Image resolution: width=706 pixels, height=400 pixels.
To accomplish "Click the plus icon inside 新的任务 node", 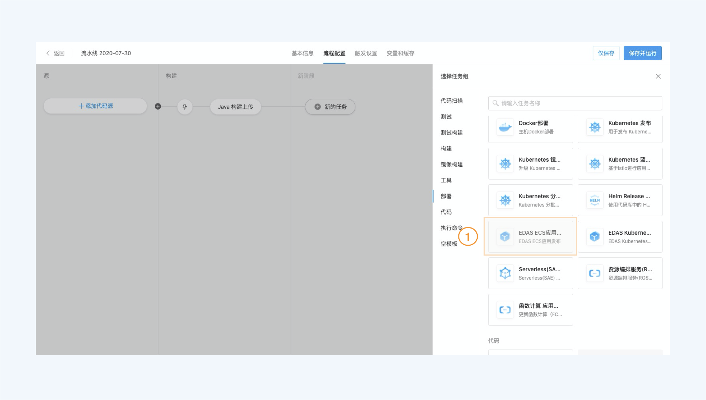I will coord(318,107).
